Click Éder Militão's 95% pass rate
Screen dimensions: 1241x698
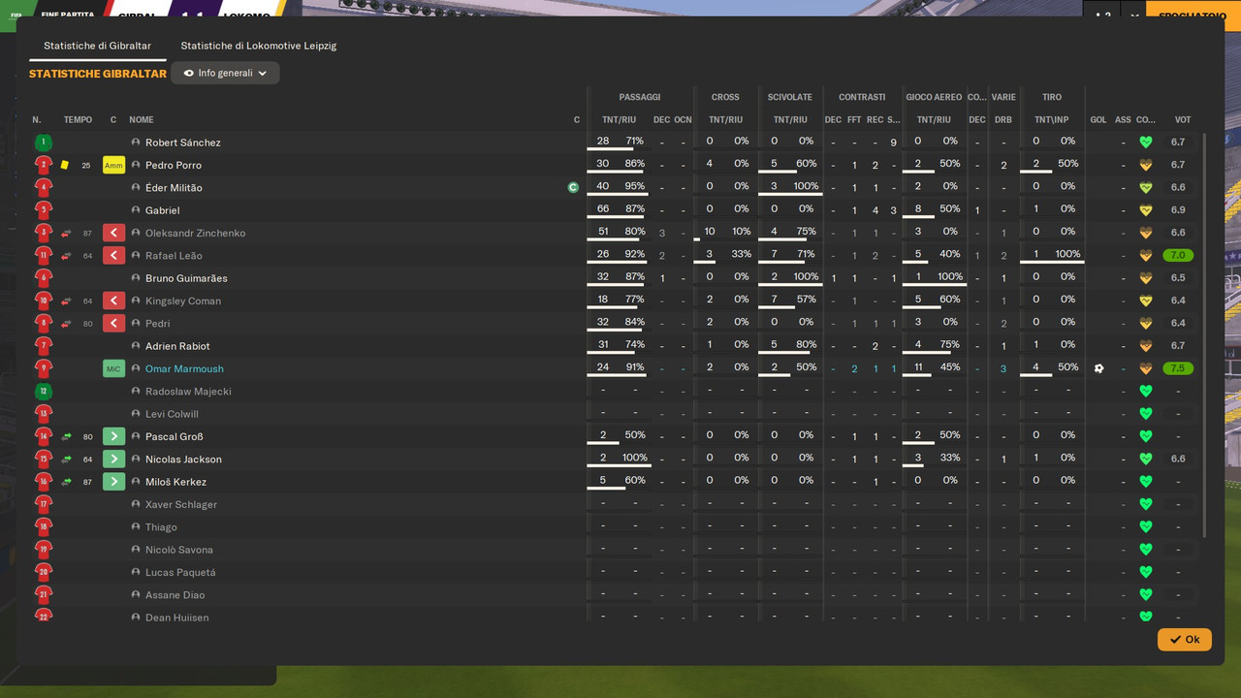click(635, 186)
